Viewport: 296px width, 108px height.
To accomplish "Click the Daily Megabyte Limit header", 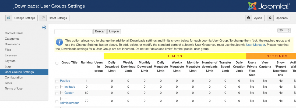I will point(161,67).
